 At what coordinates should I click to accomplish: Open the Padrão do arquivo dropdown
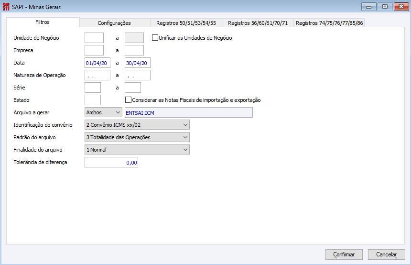tap(137, 137)
